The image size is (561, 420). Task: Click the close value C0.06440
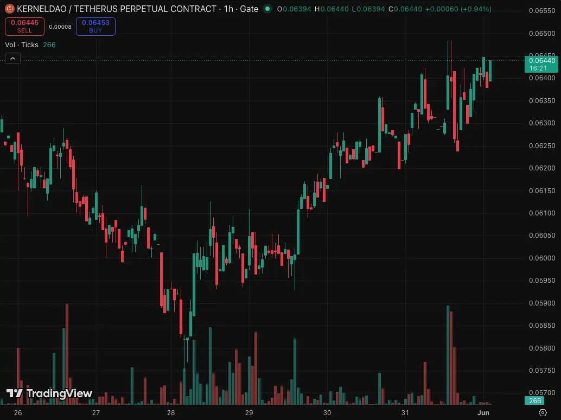pyautogui.click(x=405, y=9)
